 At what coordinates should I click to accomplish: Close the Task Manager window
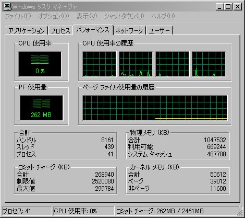click(237, 7)
